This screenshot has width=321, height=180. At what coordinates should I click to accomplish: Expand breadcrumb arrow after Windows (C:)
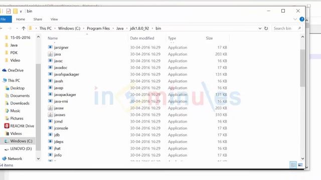click(84, 28)
